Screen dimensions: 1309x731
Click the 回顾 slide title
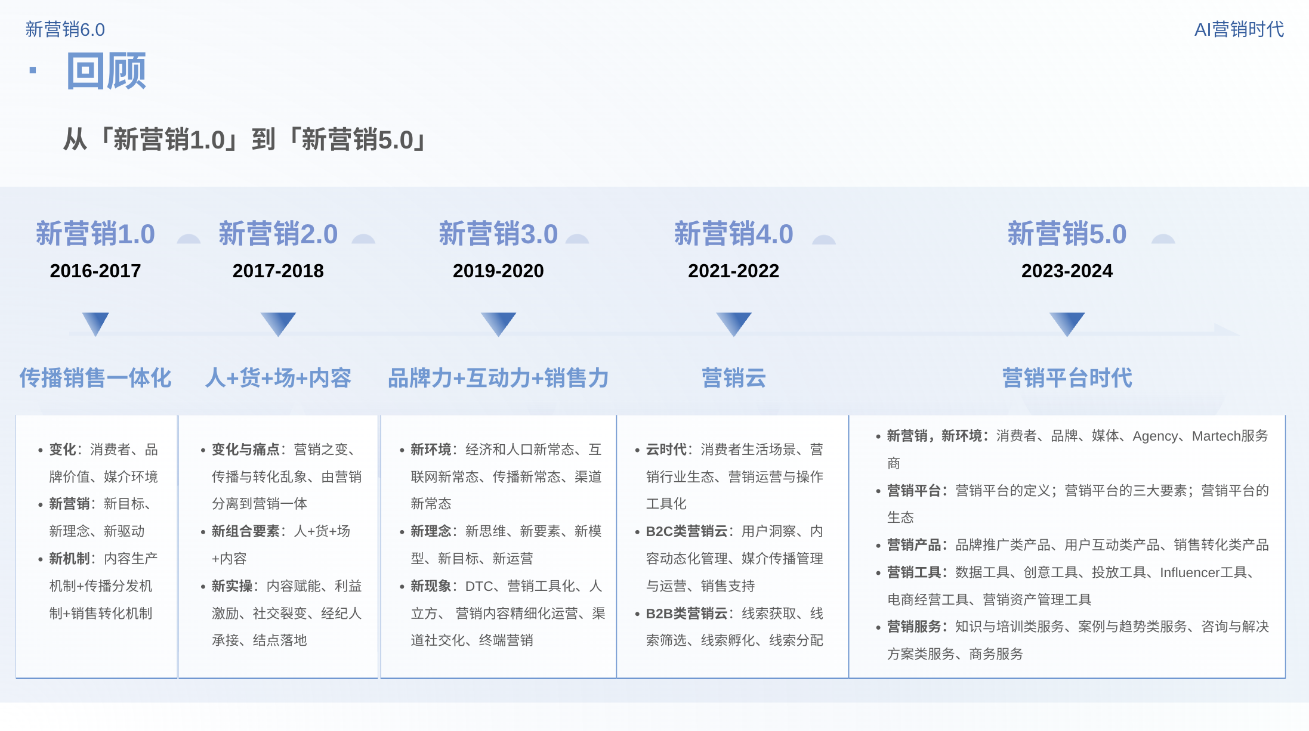pyautogui.click(x=106, y=71)
